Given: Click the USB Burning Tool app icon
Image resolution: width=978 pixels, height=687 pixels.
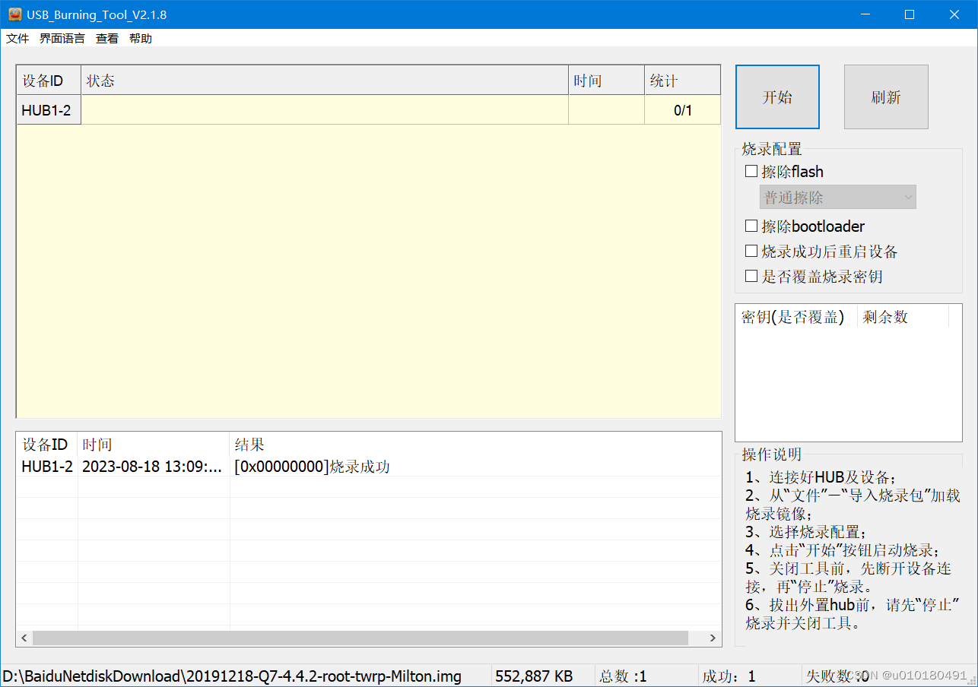Looking at the screenshot, I should click(14, 14).
